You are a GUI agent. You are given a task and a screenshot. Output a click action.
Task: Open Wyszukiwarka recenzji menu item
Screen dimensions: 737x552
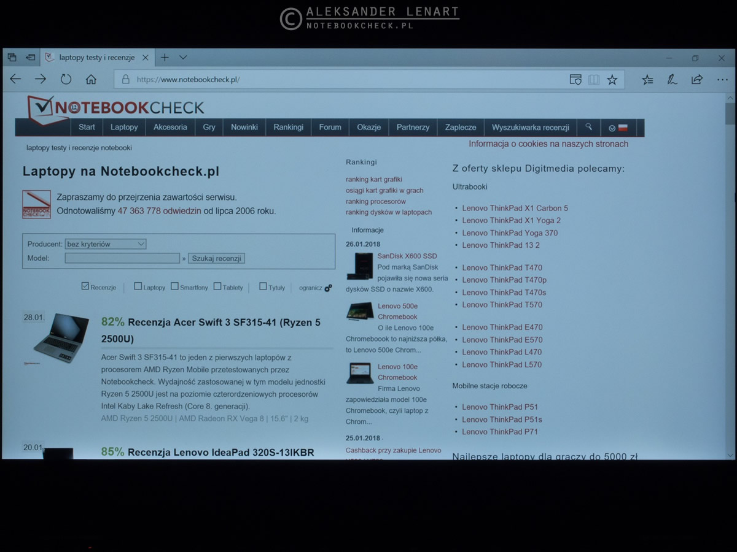[531, 128]
